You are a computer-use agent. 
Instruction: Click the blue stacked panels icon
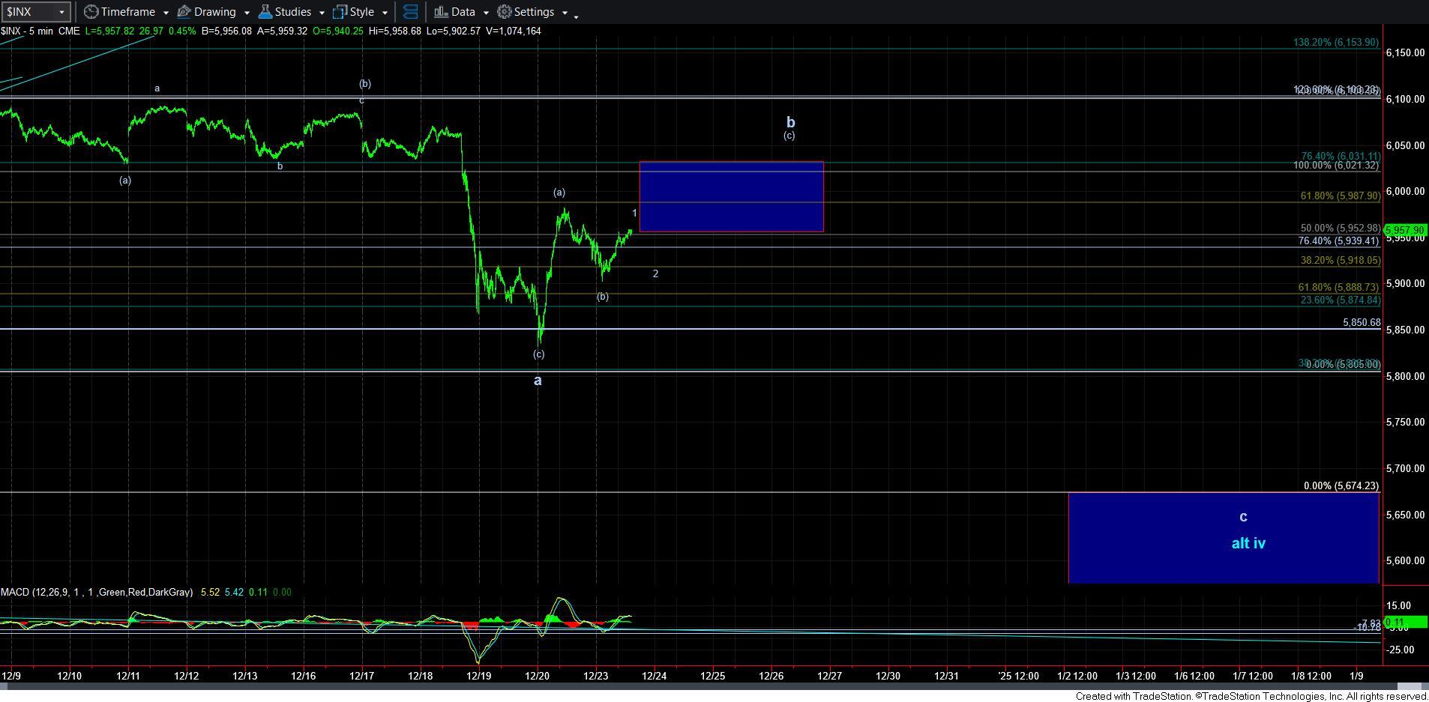click(x=410, y=12)
